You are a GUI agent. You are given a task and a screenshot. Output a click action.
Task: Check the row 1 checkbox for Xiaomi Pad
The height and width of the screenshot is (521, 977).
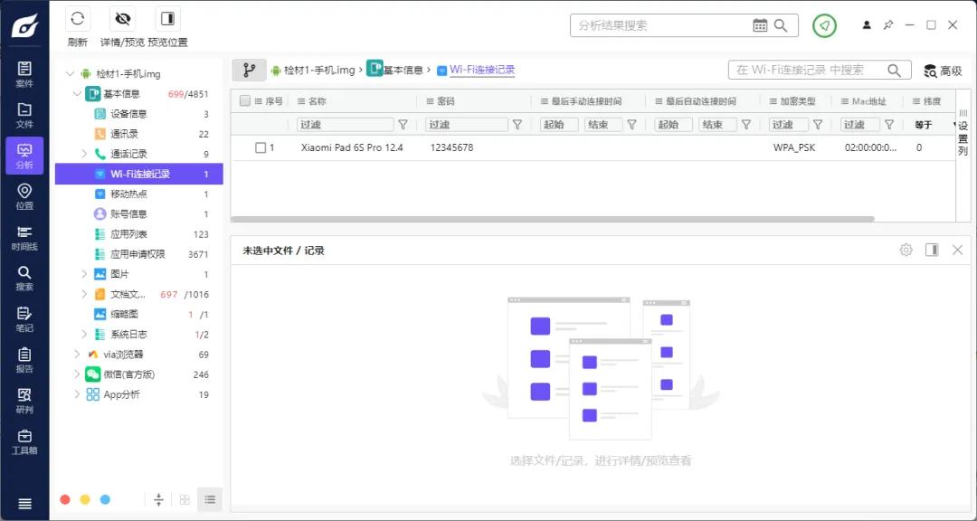[x=261, y=147]
